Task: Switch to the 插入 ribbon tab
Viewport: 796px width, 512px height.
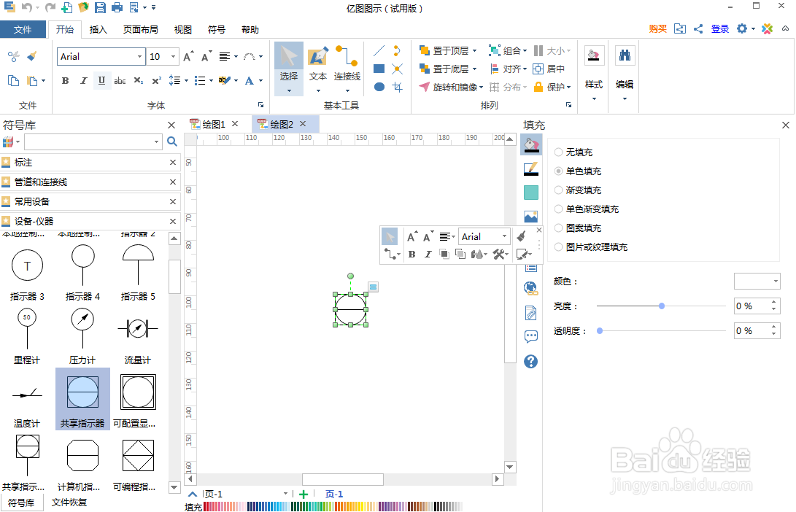Action: click(99, 29)
